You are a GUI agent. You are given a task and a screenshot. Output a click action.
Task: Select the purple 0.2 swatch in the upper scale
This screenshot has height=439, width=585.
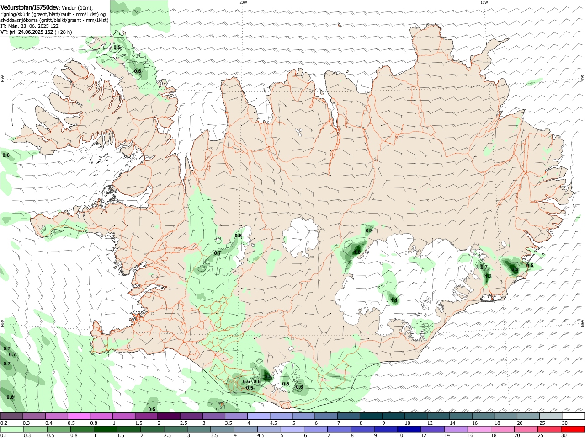click(x=12, y=417)
